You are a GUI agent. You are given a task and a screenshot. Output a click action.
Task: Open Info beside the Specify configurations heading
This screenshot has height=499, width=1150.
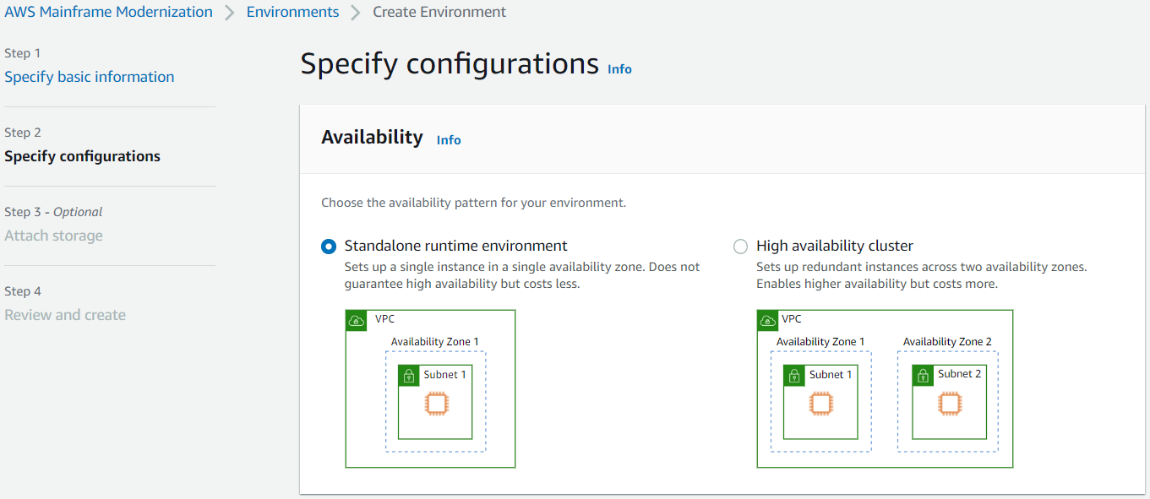point(619,69)
